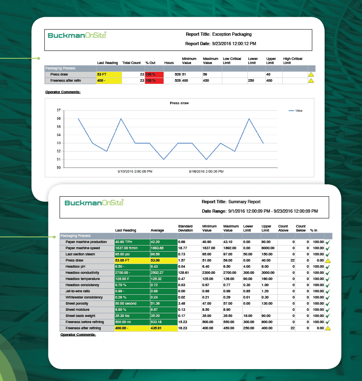The height and width of the screenshot is (381, 362).
Task: Click the checkmark for Headbox pH
Action: (328, 267)
